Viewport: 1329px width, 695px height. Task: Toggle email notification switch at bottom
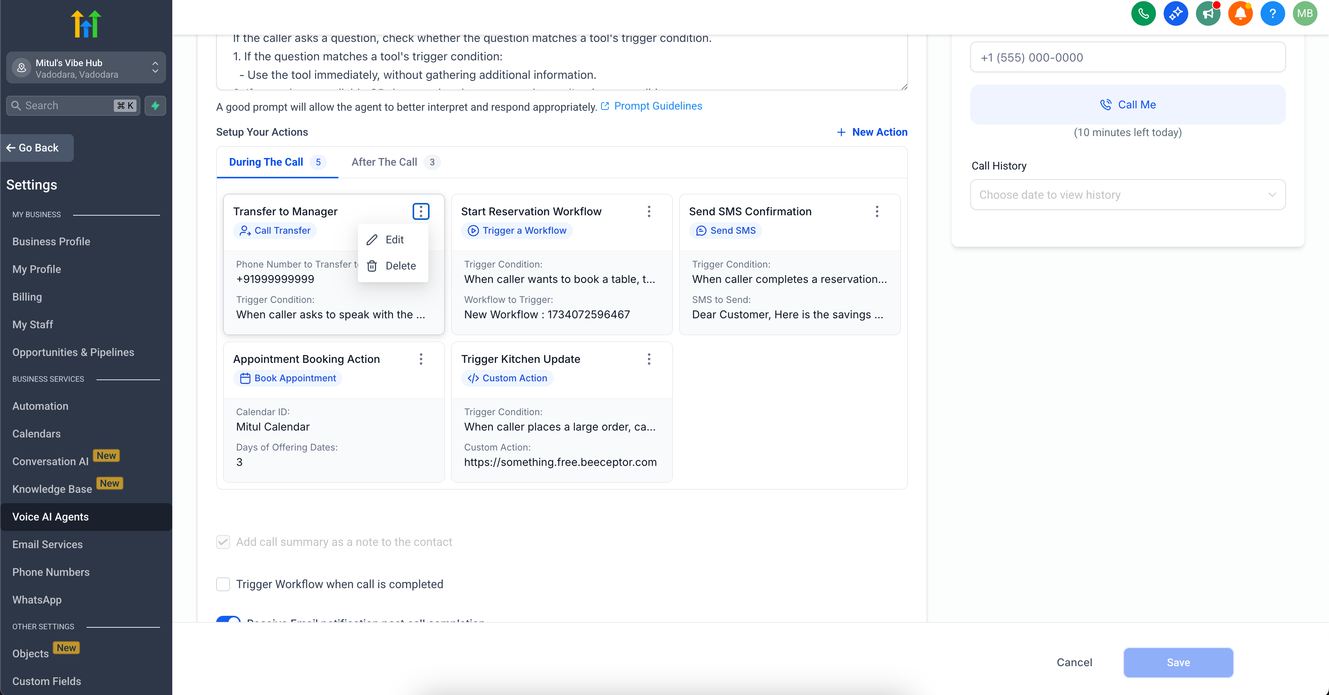pos(228,620)
